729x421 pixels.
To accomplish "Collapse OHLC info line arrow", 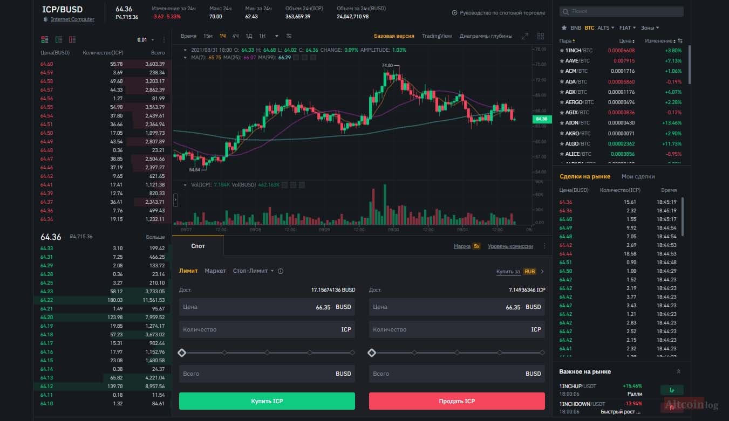I will point(186,50).
